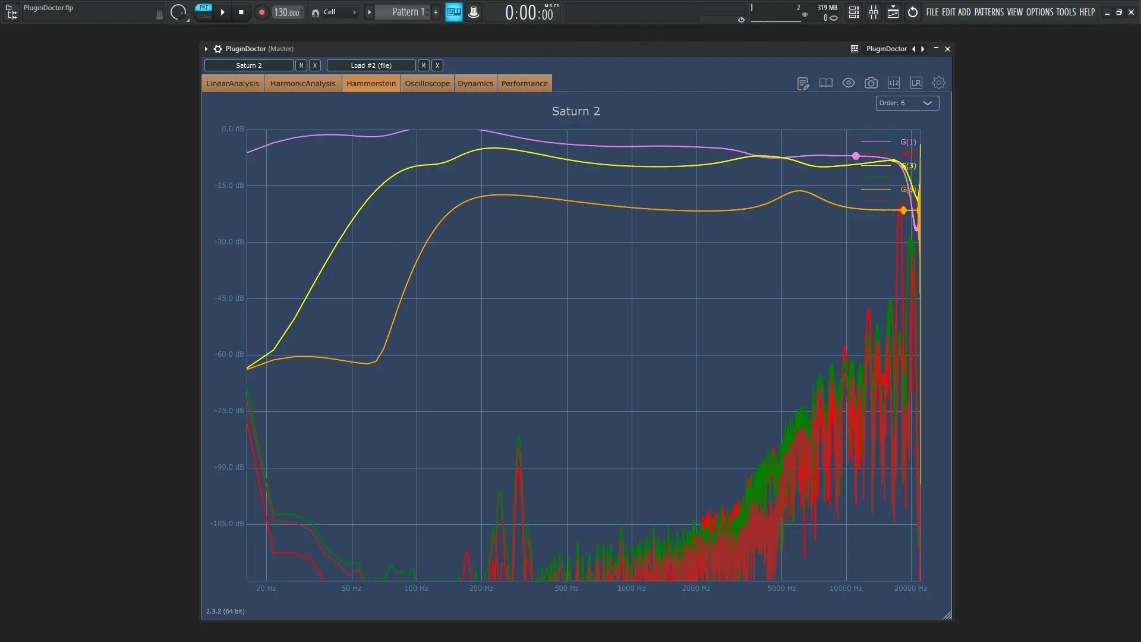1141x642 pixels.
Task: Toggle the eye visibility icon
Action: 848,83
